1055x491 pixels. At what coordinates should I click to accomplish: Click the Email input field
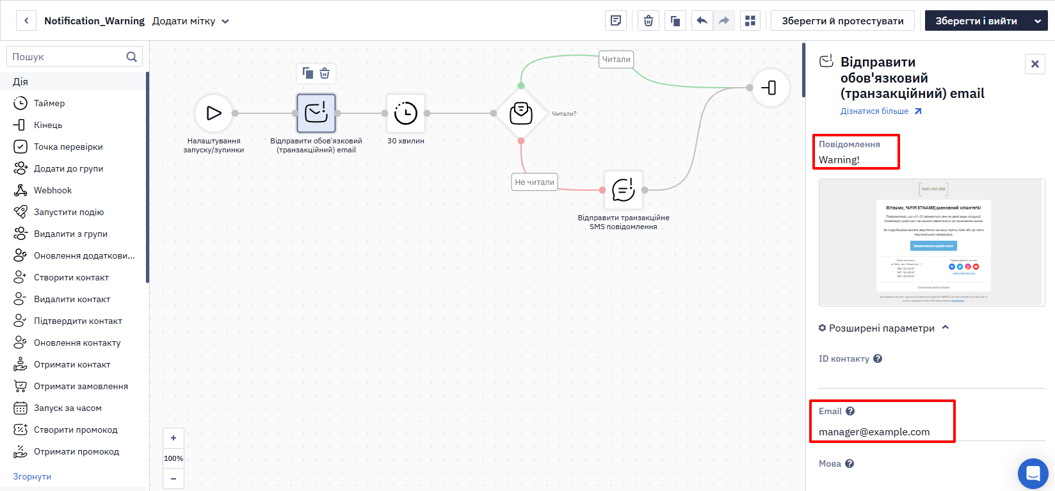click(931, 431)
